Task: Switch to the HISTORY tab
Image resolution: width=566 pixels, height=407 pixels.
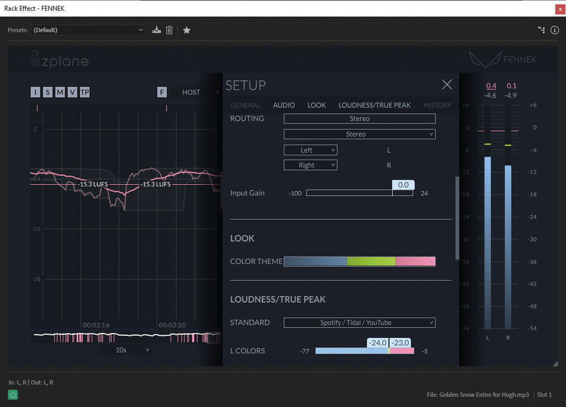Action: click(x=437, y=105)
